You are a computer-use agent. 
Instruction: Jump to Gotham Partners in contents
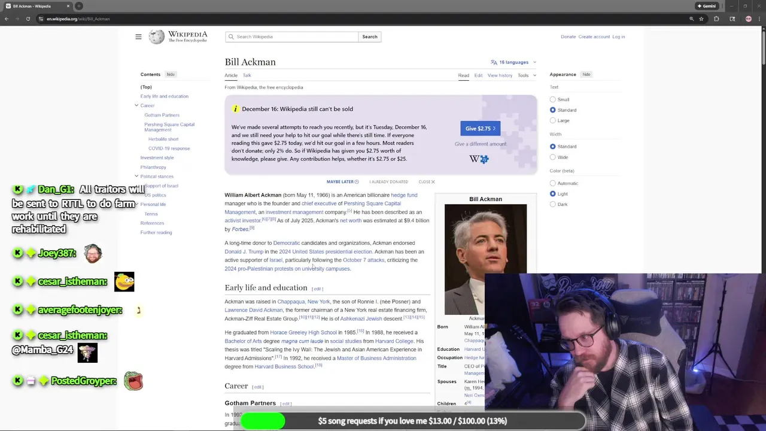pyautogui.click(x=162, y=115)
